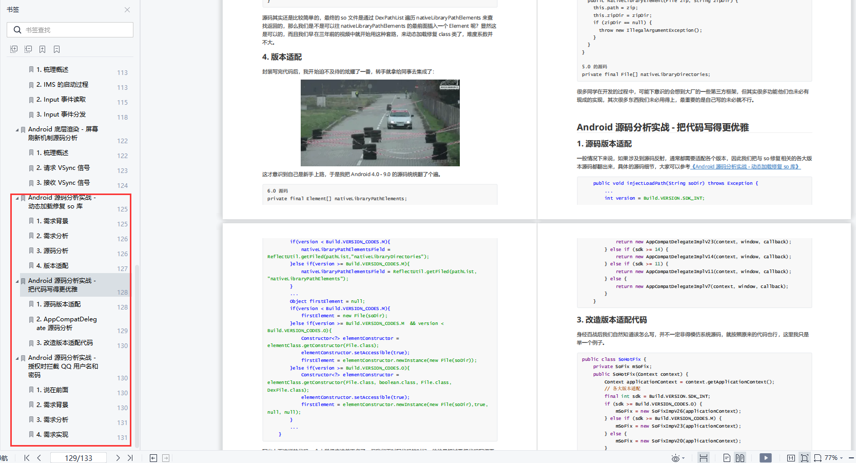Click the car driving GIF image
This screenshot has height=463, width=856.
point(380,123)
